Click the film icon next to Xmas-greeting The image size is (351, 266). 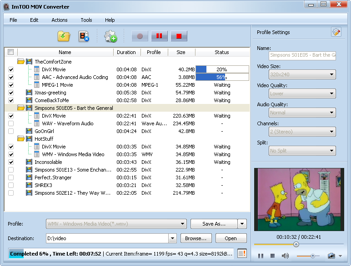point(29,92)
